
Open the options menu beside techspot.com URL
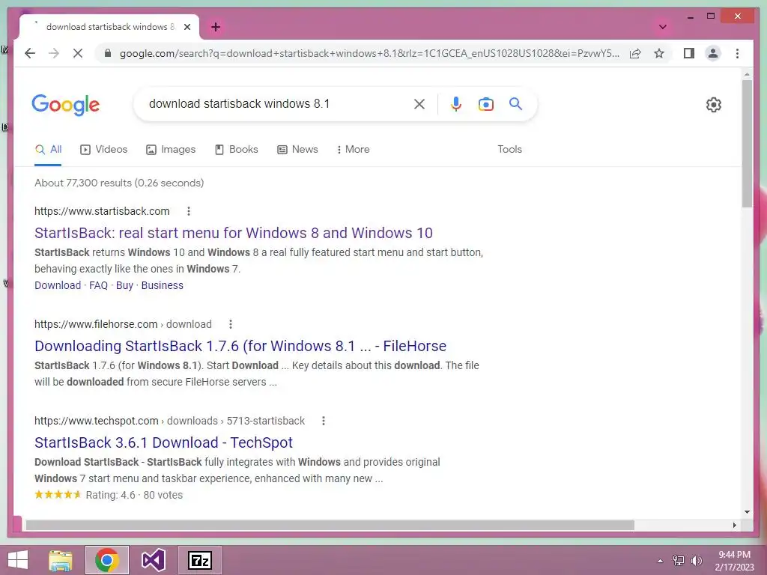[324, 421]
